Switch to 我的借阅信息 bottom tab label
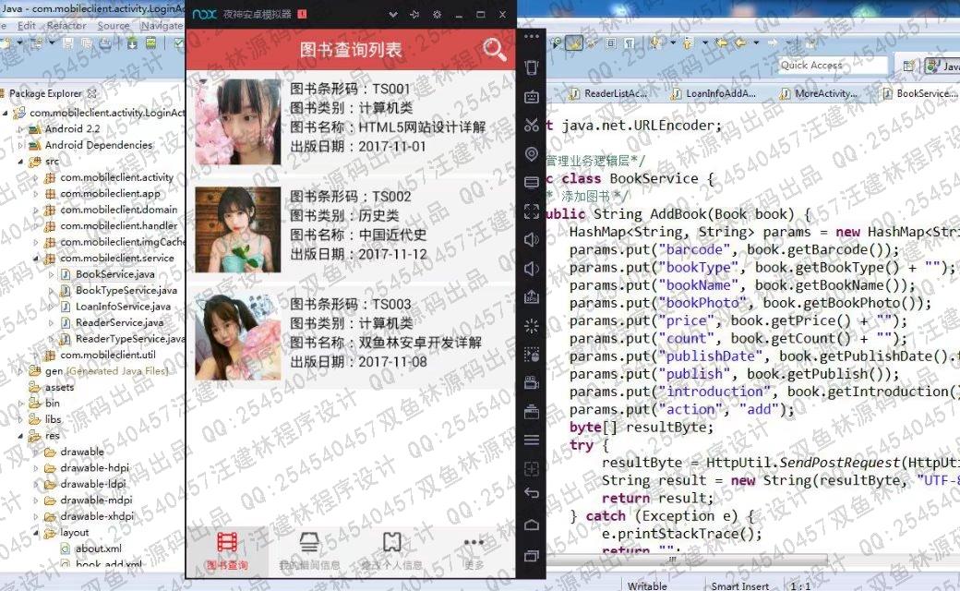The height and width of the screenshot is (591, 960). 309,564
